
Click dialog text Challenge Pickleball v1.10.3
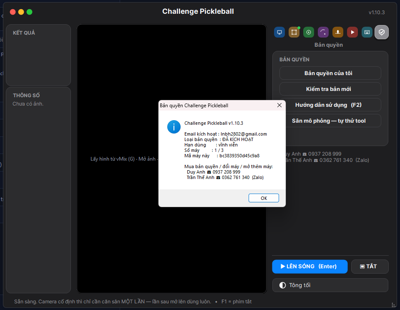tap(214, 123)
